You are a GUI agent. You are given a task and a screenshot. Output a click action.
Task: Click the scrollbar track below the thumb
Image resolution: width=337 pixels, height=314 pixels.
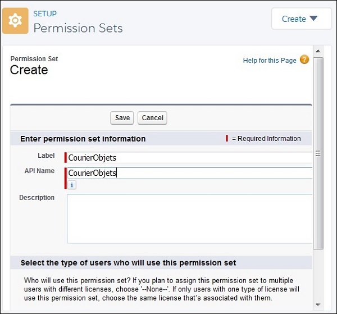318,275
